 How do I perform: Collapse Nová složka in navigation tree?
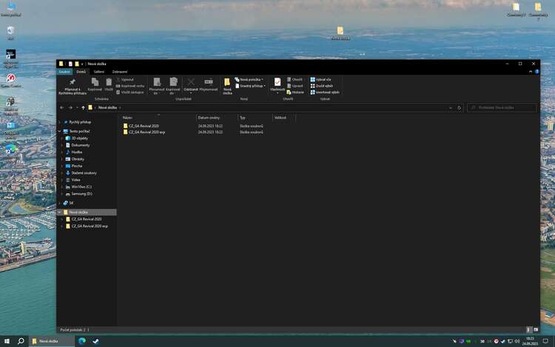coord(59,212)
